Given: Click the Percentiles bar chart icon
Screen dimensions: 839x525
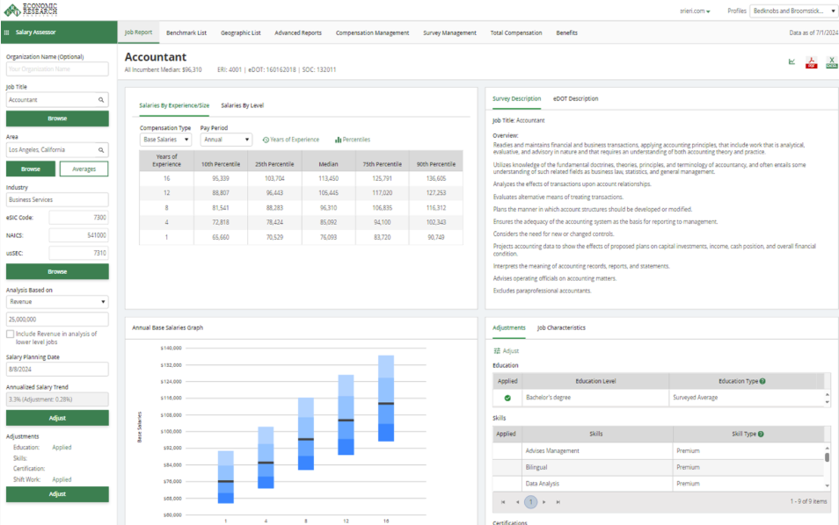Looking at the screenshot, I should click(x=338, y=140).
